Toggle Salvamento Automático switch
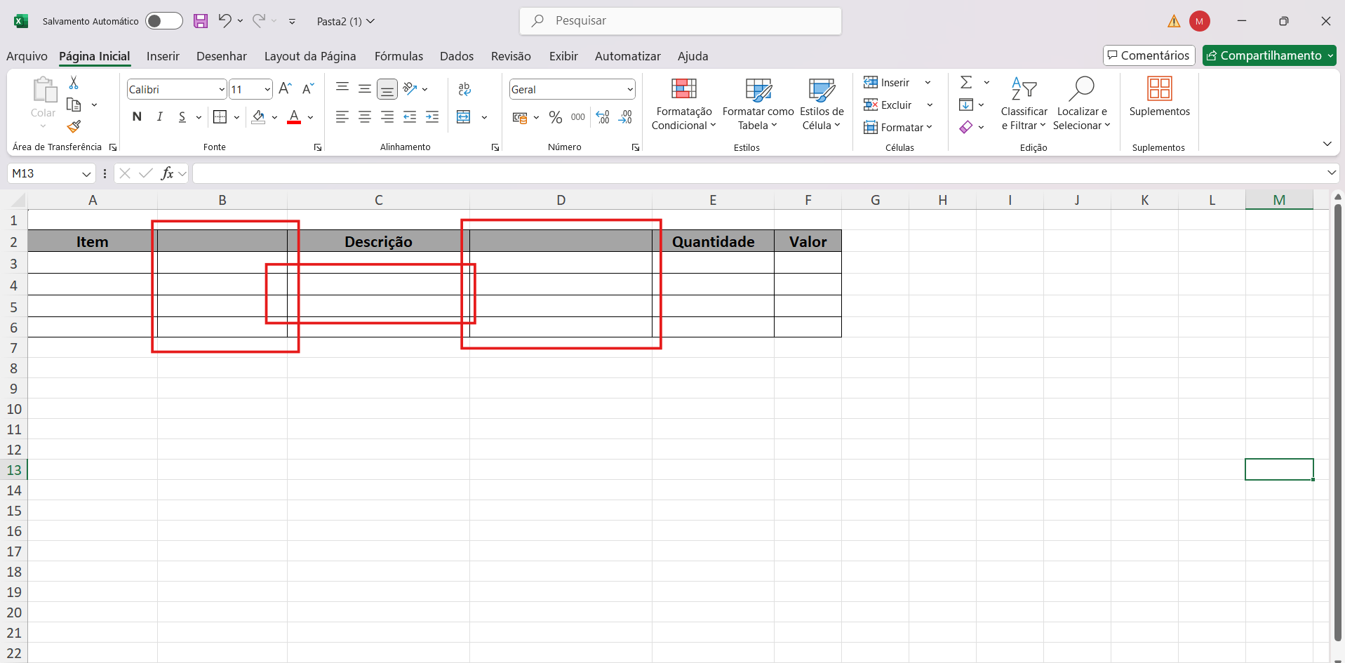1345x663 pixels. coord(163,21)
